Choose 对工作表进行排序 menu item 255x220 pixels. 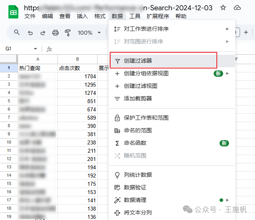(172, 29)
